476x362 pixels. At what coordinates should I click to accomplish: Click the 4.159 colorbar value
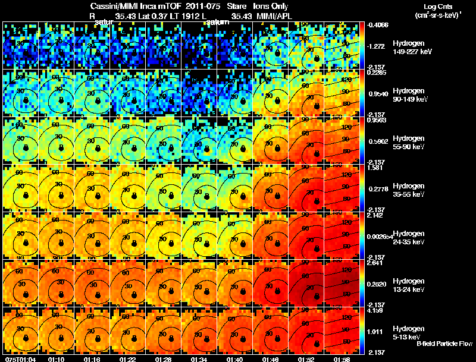(375, 310)
